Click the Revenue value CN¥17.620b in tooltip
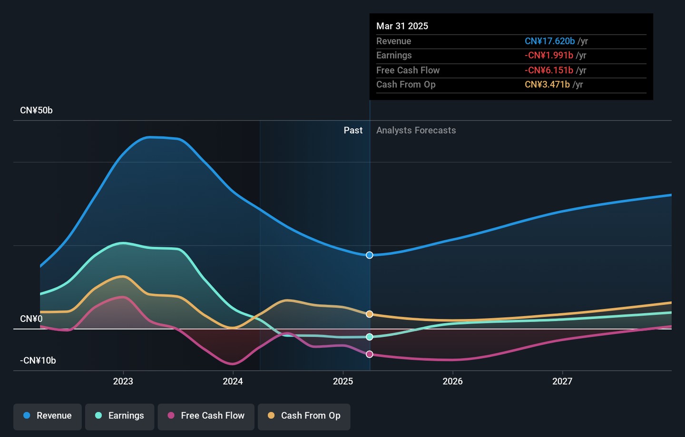This screenshot has height=437, width=685. (x=550, y=41)
